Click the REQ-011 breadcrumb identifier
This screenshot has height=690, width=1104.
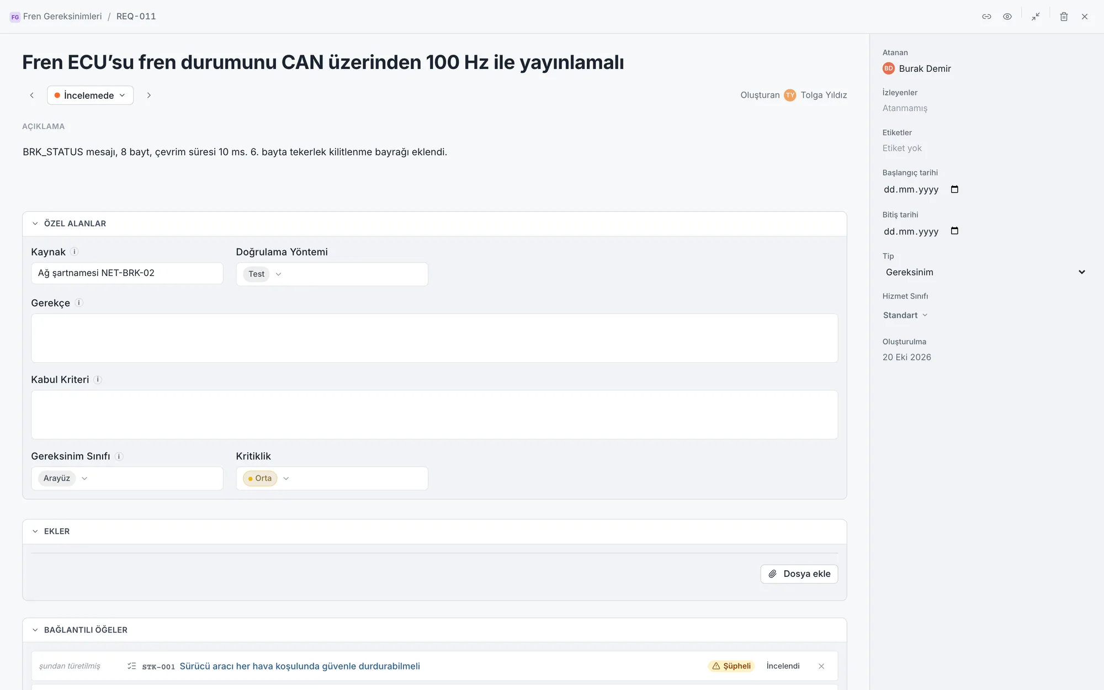(136, 17)
